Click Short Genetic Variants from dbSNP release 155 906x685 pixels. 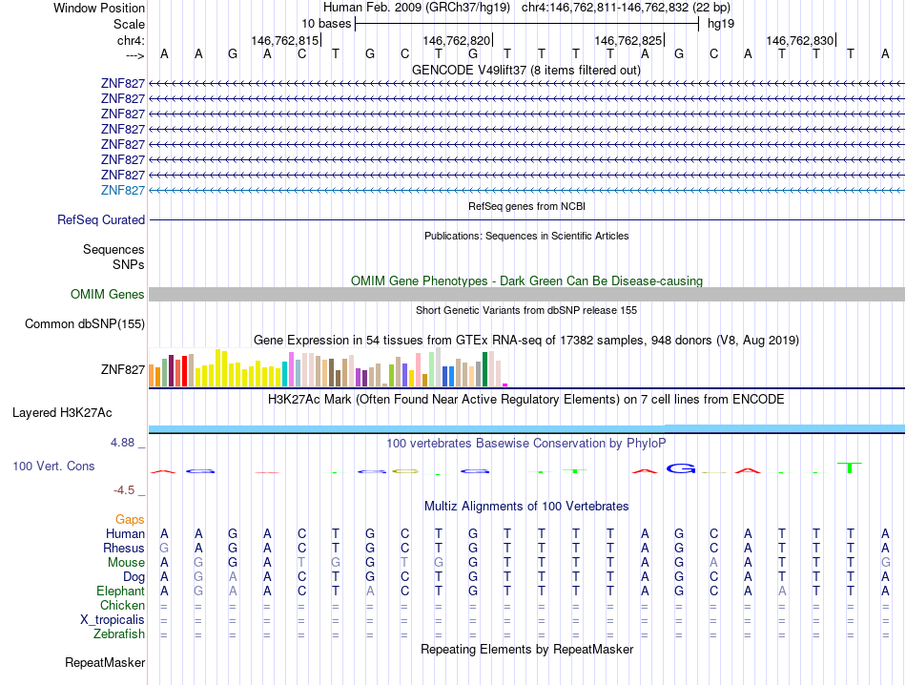tap(526, 310)
